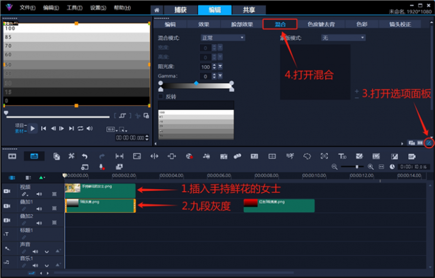Open the preview resize mode dropdown
This screenshot has height=278, width=435.
click(123, 129)
